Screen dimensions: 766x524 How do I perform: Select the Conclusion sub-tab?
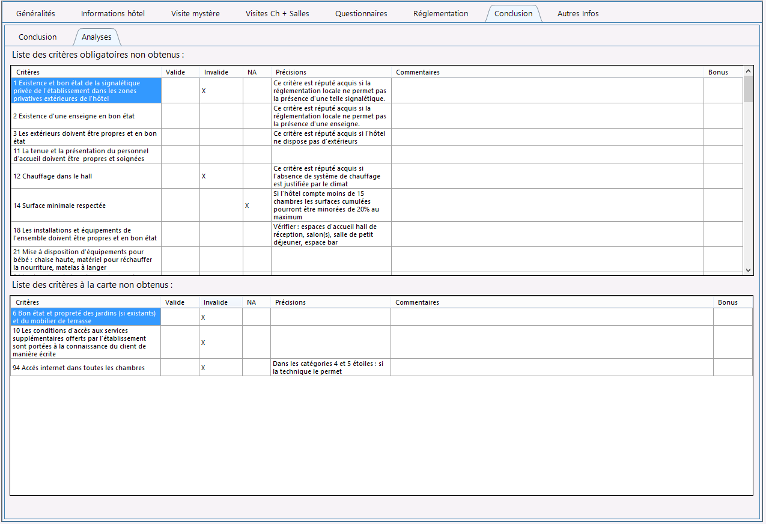pyautogui.click(x=38, y=37)
